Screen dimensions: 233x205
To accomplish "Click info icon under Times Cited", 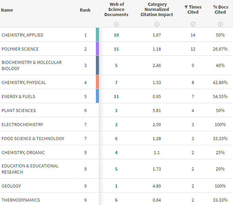I will pyautogui.click(x=193, y=24).
